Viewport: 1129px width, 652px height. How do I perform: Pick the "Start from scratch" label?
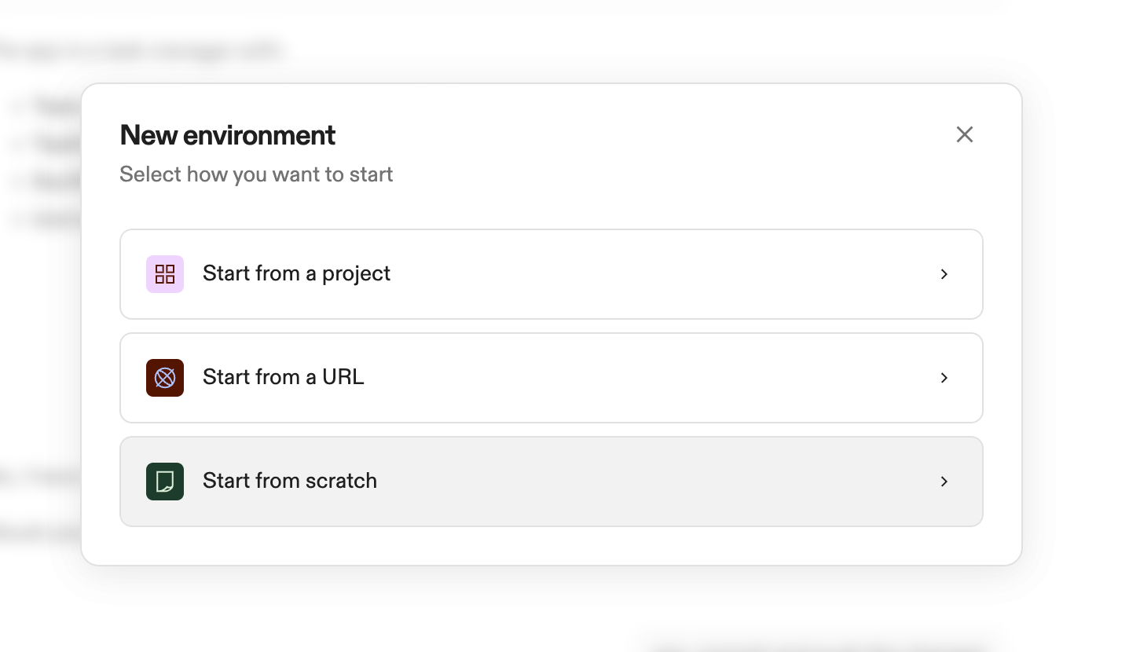[289, 481]
